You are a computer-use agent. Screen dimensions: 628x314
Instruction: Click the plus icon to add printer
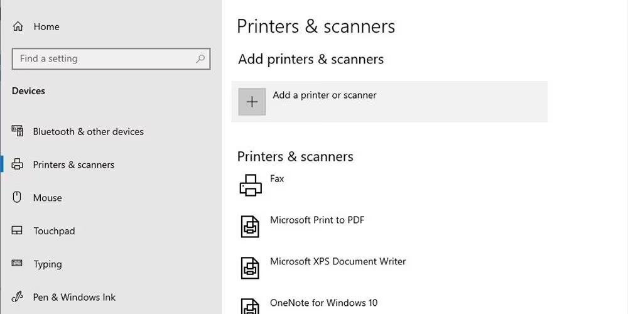(x=252, y=102)
